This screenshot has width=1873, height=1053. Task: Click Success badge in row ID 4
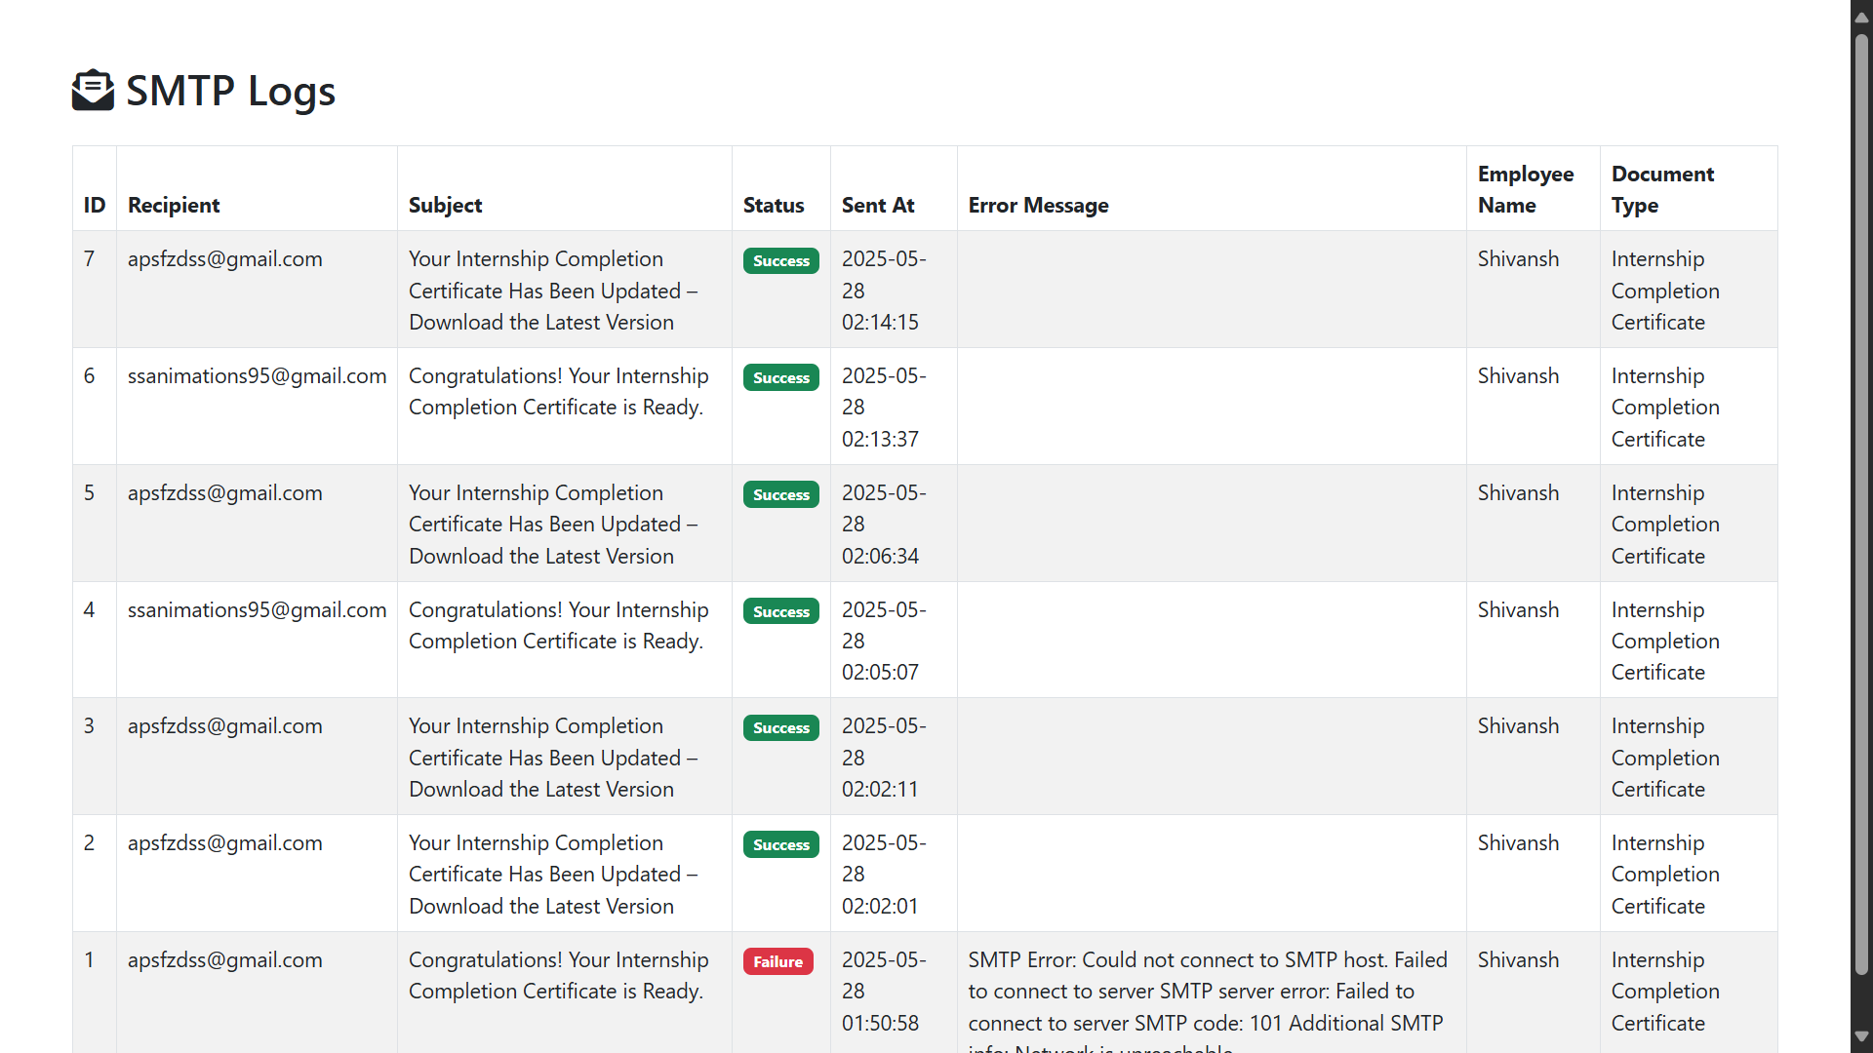coord(780,611)
